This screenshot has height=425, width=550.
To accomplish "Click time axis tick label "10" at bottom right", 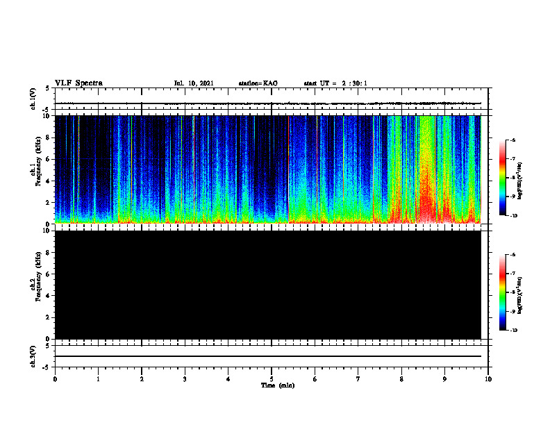I will pyautogui.click(x=488, y=379).
